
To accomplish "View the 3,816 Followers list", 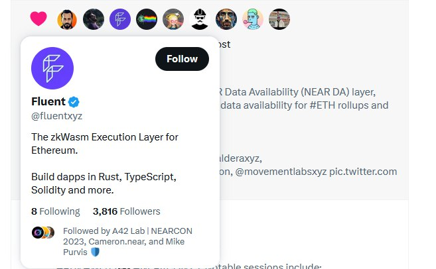I will pos(127,211).
